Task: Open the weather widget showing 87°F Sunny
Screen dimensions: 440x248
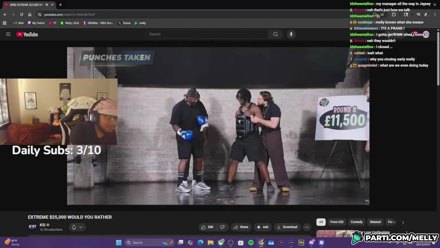Action: (12, 242)
